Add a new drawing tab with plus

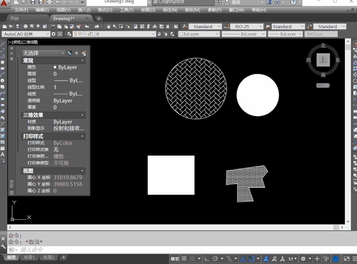point(99,19)
